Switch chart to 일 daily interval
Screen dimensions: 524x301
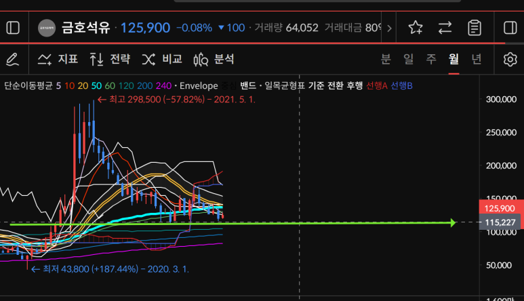(x=408, y=59)
